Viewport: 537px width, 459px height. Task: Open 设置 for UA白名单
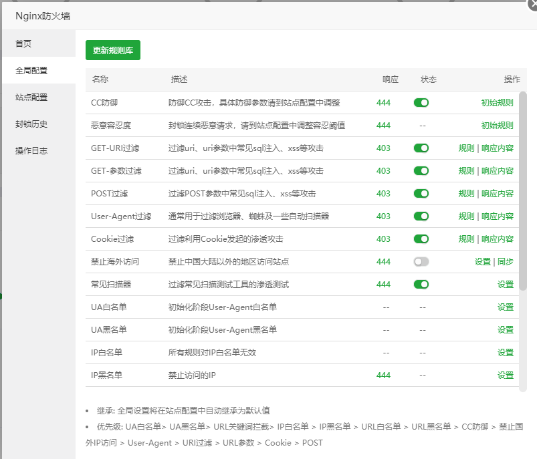(506, 307)
